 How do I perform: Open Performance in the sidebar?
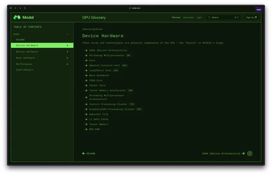[x=24, y=64]
